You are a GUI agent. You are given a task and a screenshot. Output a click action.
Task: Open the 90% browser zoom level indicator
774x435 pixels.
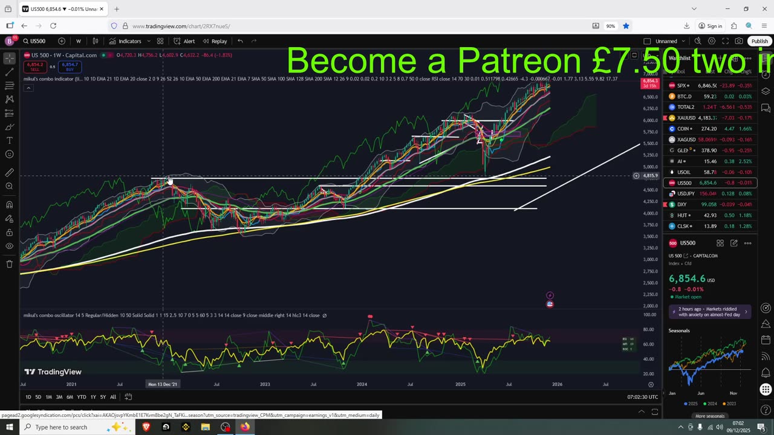(611, 26)
